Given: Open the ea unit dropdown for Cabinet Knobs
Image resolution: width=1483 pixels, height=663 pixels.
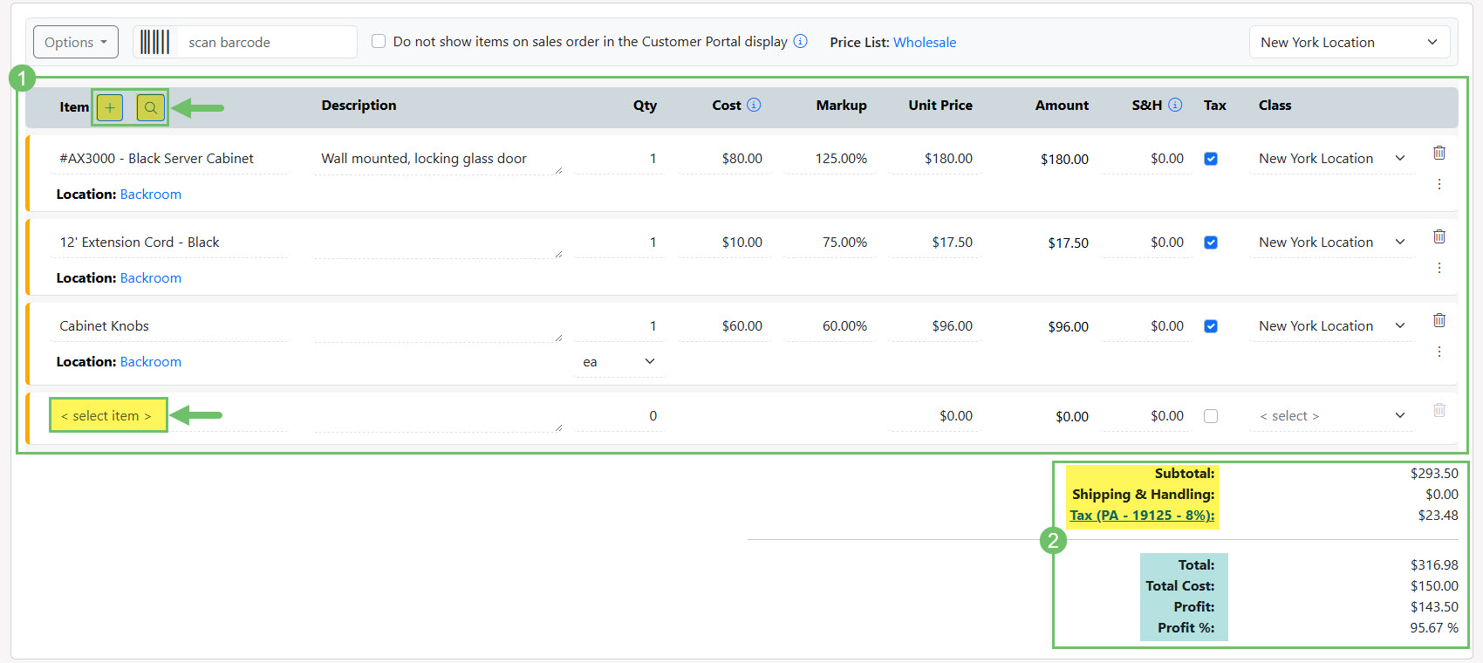Looking at the screenshot, I should tap(618, 362).
